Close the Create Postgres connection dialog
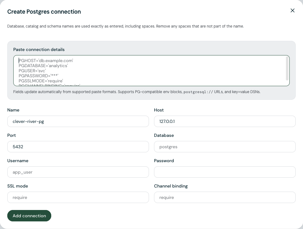The width and height of the screenshot is (303, 229). tap(292, 10)
